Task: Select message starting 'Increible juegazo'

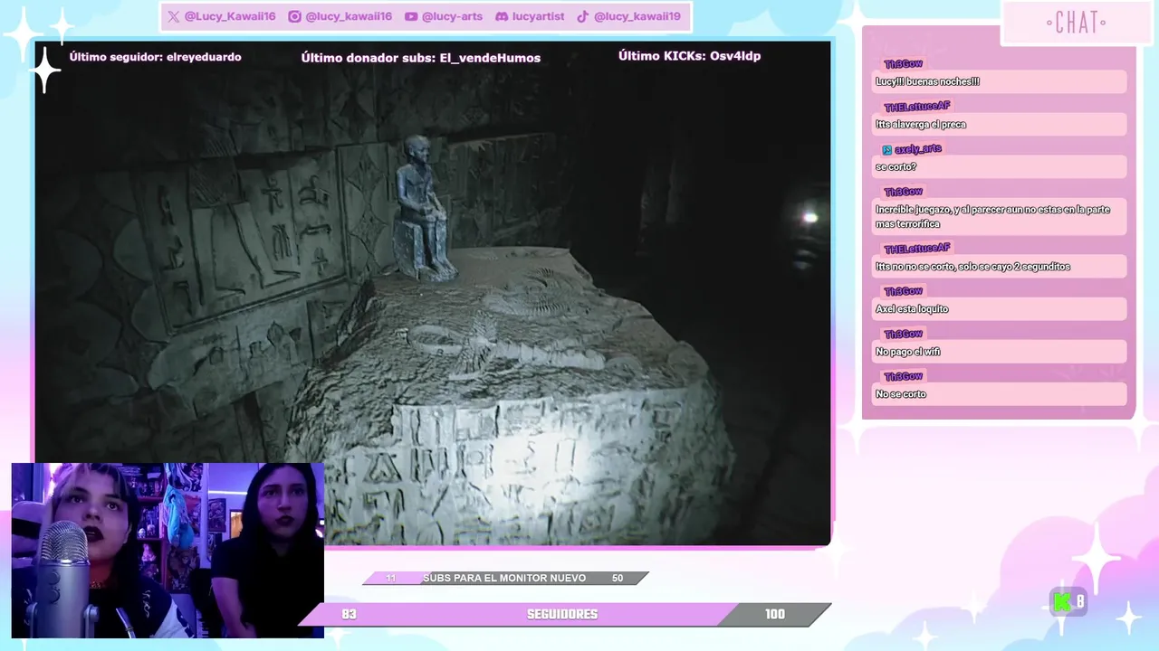Action: tap(1000, 216)
